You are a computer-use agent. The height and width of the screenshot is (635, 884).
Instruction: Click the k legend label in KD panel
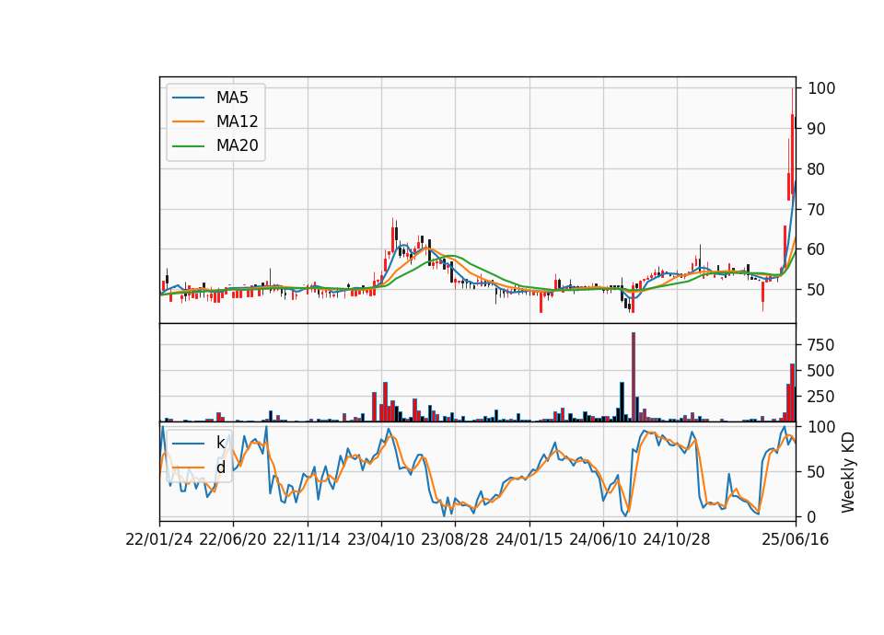point(220,443)
